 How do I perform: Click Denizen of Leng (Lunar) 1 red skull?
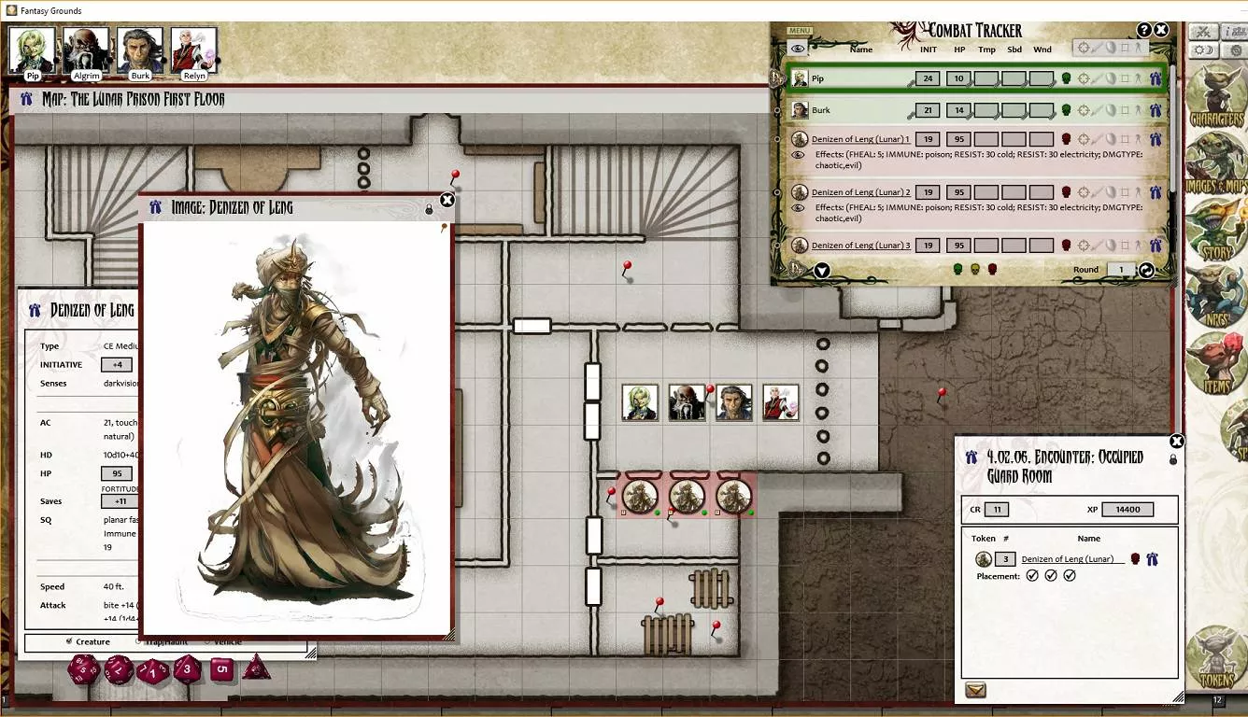(x=1066, y=139)
